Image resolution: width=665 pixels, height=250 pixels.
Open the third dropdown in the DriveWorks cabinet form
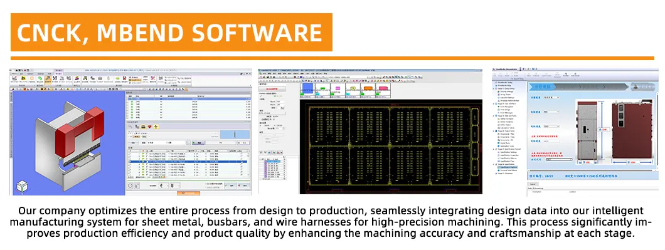click(551, 127)
